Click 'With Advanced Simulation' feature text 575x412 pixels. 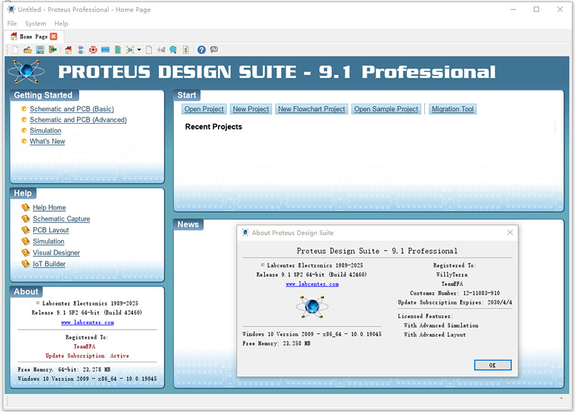coord(441,325)
